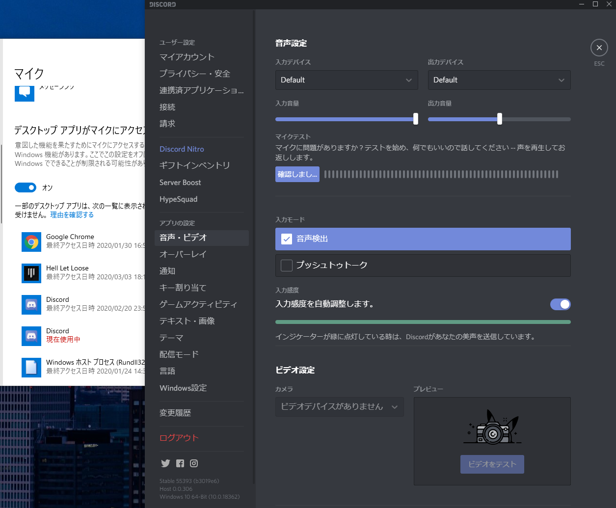Close settings with the ESC circle button

point(599,48)
